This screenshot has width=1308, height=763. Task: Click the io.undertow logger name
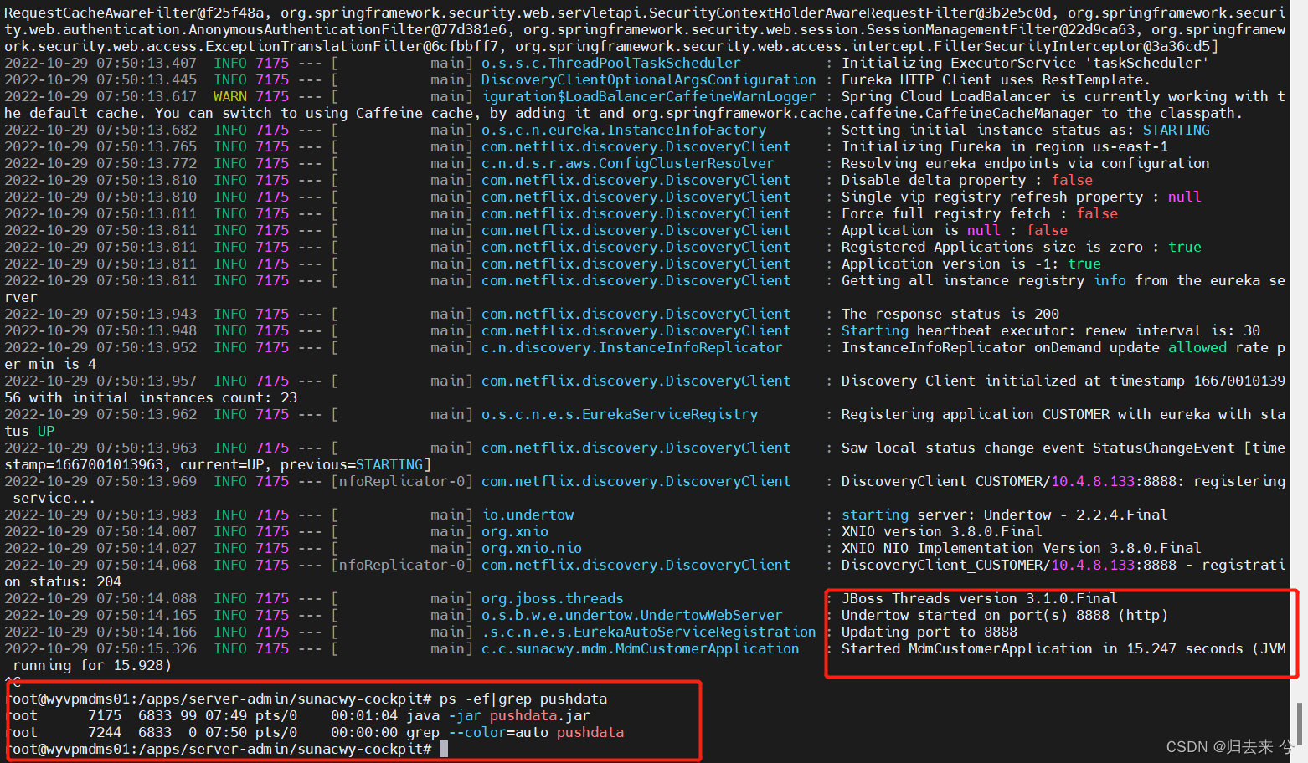point(528,515)
